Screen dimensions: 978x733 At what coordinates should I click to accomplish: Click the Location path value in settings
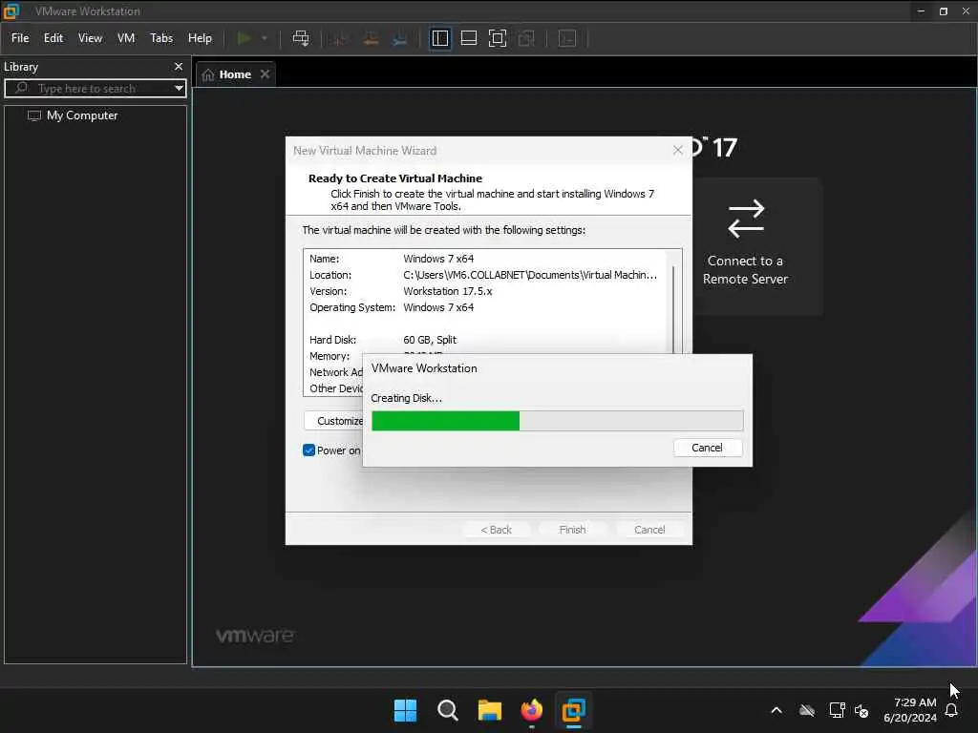[x=529, y=275]
